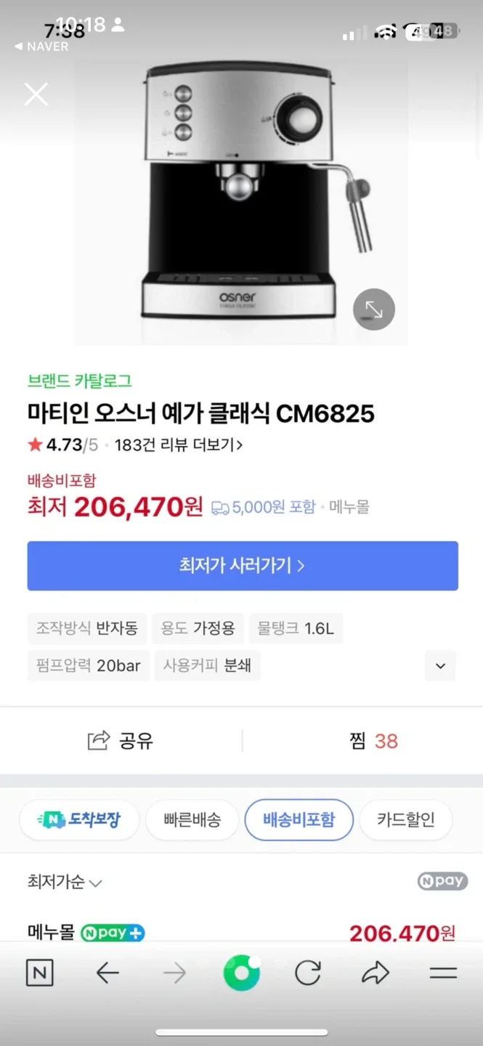
Task: Expand the product image to fullscreen
Action: tap(373, 309)
